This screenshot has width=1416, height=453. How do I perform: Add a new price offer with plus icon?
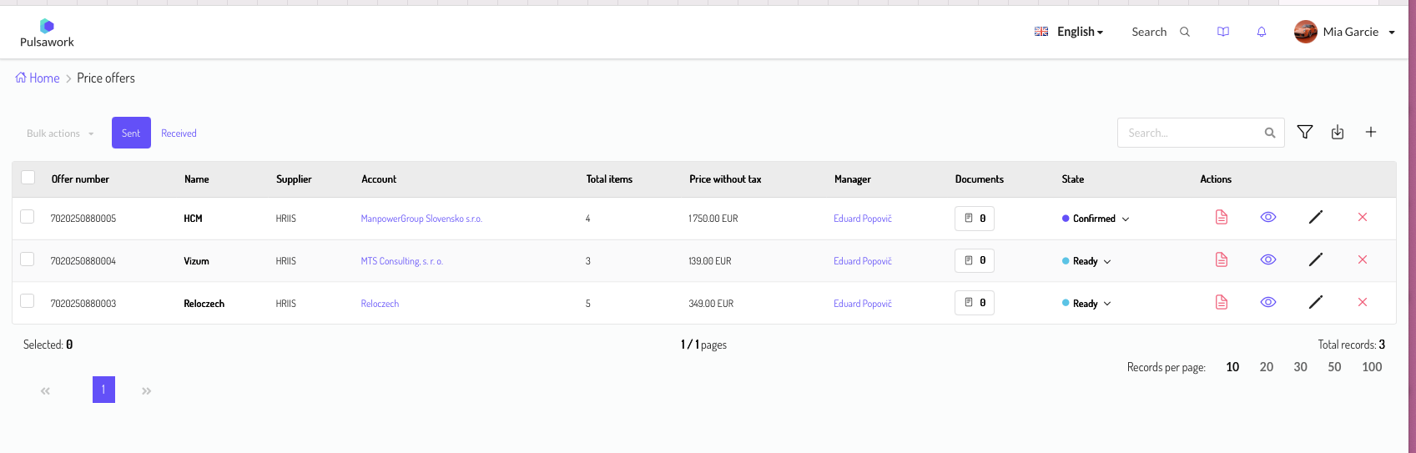click(x=1371, y=132)
